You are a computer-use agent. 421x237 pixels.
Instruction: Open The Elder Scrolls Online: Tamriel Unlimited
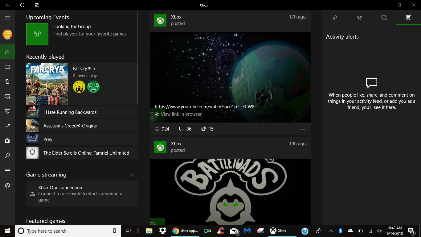coord(82,153)
